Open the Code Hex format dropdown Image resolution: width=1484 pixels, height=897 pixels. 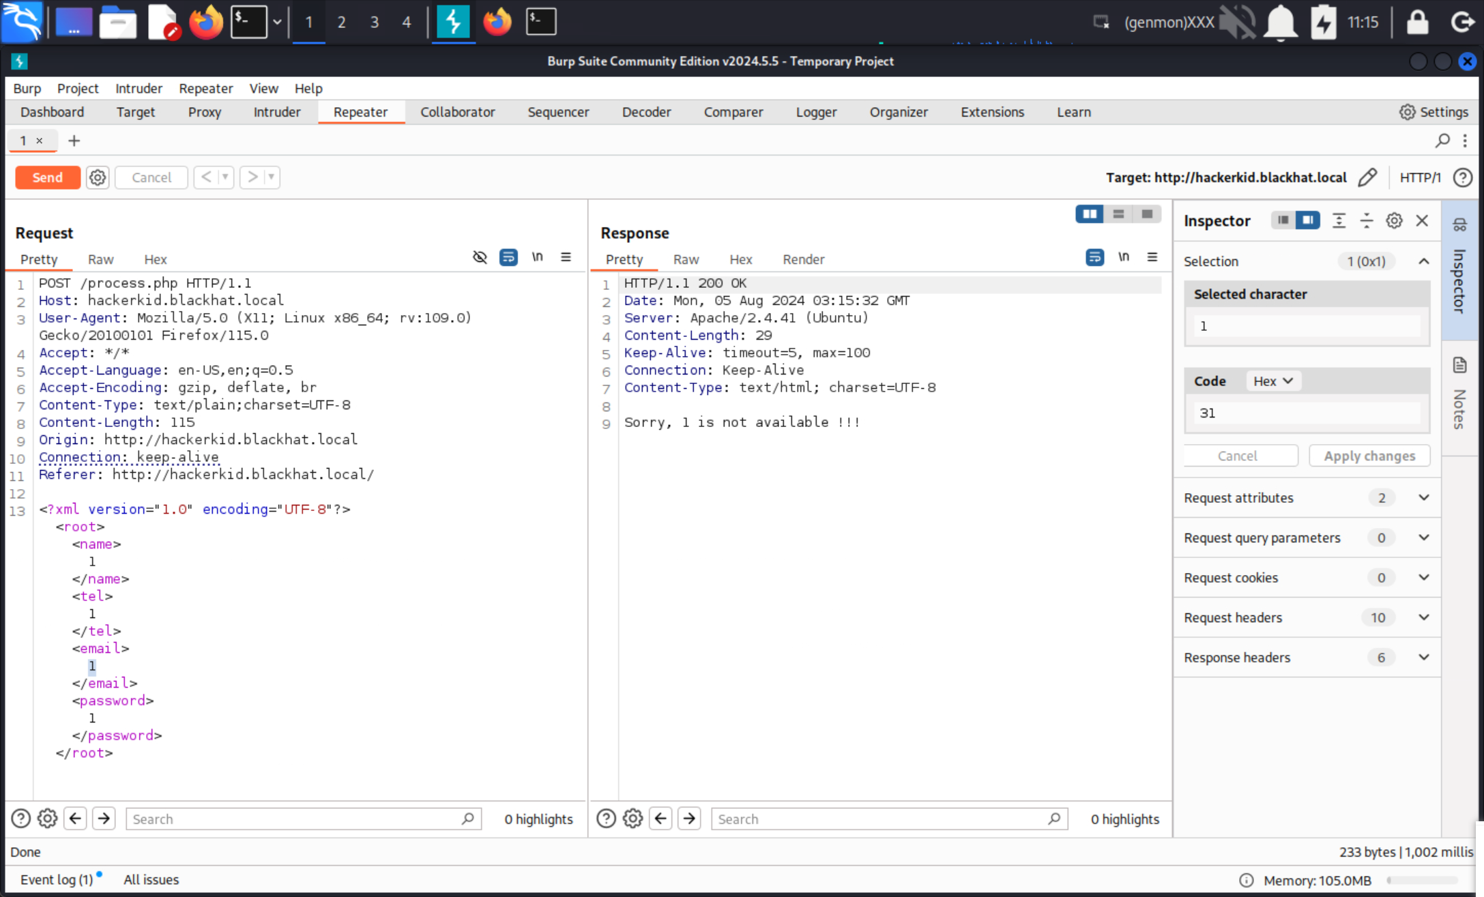coord(1273,381)
